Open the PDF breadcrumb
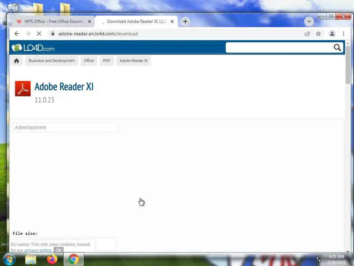Image resolution: width=354 pixels, height=266 pixels. [x=106, y=61]
